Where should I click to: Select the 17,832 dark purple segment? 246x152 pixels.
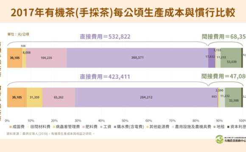tap(212, 58)
